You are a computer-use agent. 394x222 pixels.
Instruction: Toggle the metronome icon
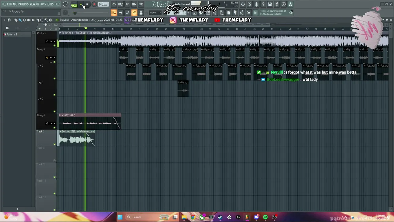(x=114, y=4)
